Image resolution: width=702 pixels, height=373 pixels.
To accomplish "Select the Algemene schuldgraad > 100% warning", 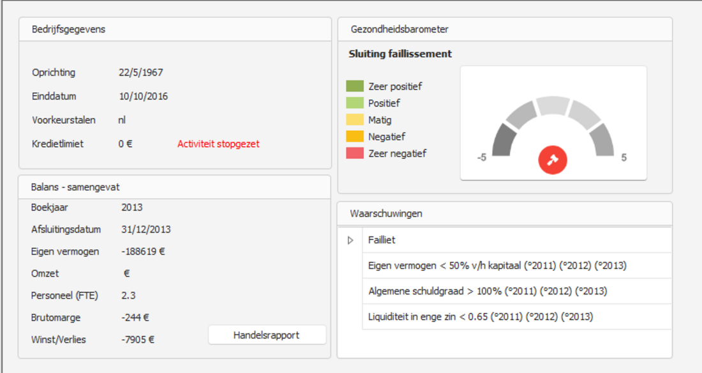I will click(488, 291).
